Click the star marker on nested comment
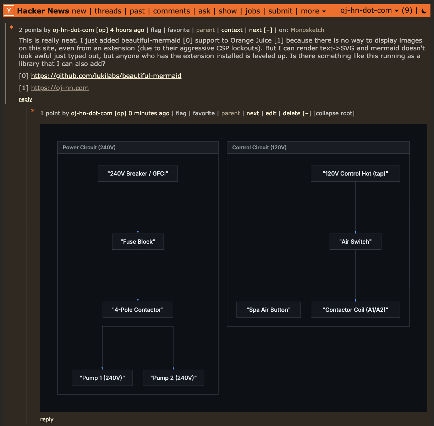The width and height of the screenshot is (434, 426). pos(33,111)
